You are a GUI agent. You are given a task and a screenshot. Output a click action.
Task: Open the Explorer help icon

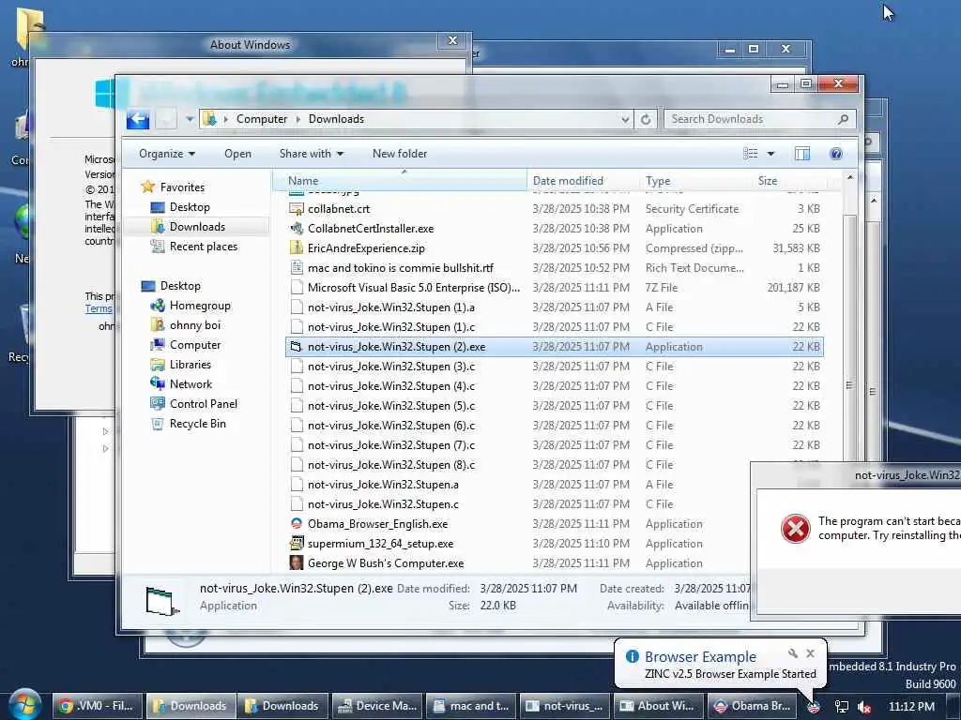[x=836, y=154]
